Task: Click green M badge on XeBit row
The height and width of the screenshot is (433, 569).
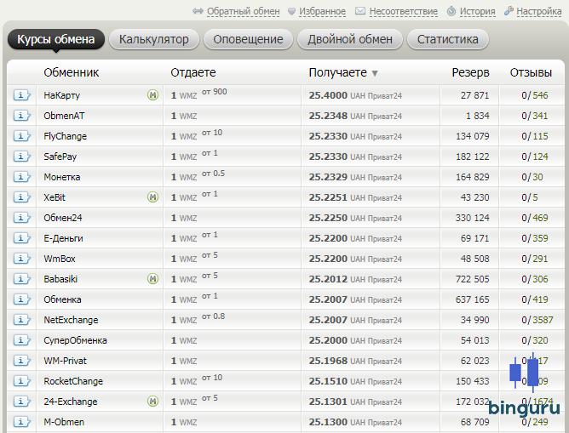Action: (152, 197)
